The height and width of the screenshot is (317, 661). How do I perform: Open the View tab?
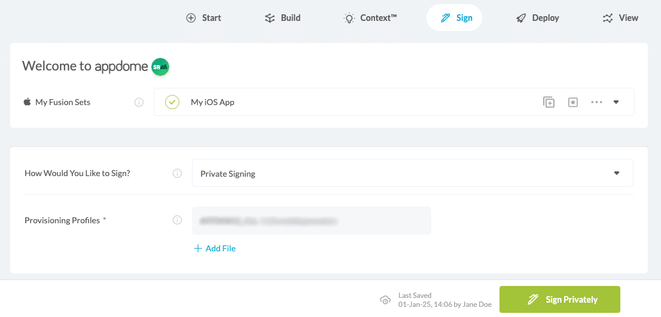[620, 18]
